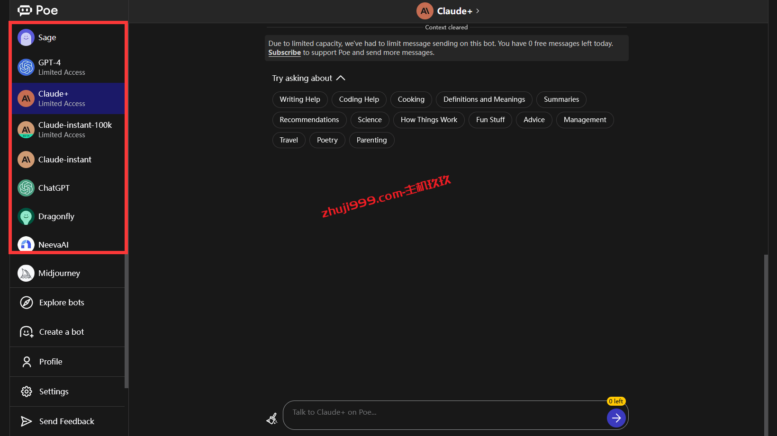Select the Midjourney sailboat avatar
The width and height of the screenshot is (777, 436).
coord(26,273)
